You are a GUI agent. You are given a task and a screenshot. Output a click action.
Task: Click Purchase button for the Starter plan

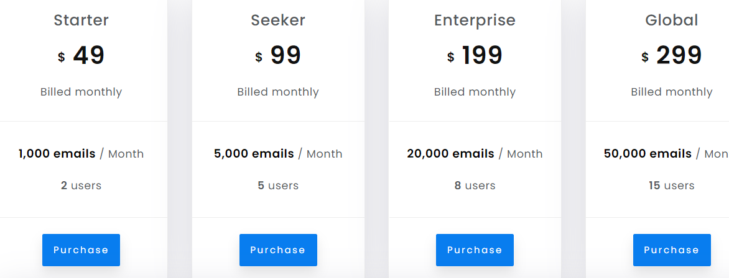pos(81,249)
